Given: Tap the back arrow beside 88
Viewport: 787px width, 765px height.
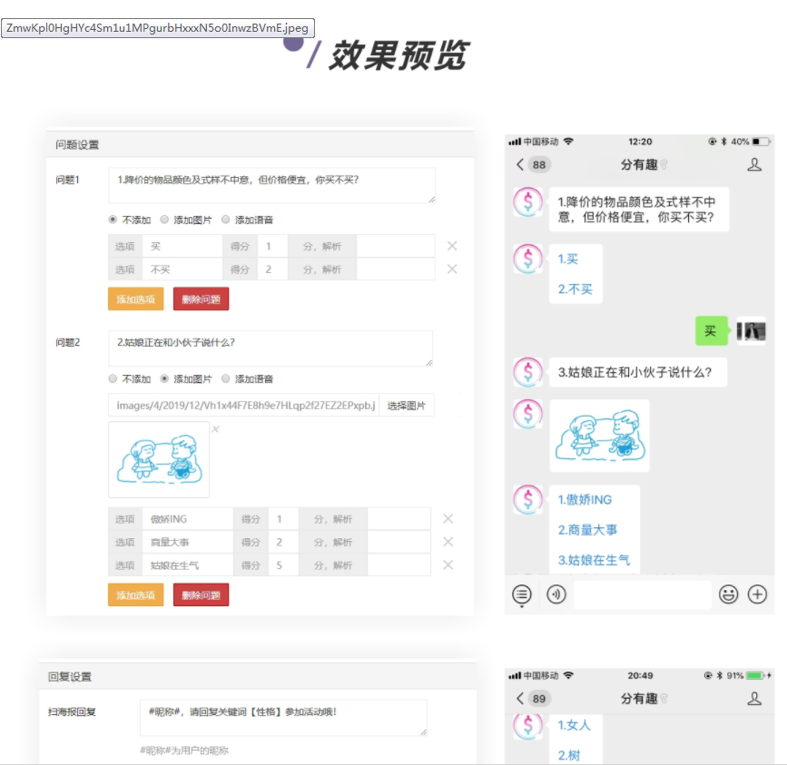Looking at the screenshot, I should click(519, 164).
